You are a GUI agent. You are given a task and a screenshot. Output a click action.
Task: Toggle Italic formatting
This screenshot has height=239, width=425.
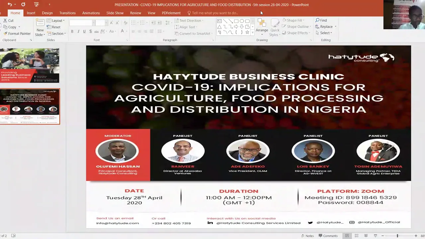coord(78,31)
